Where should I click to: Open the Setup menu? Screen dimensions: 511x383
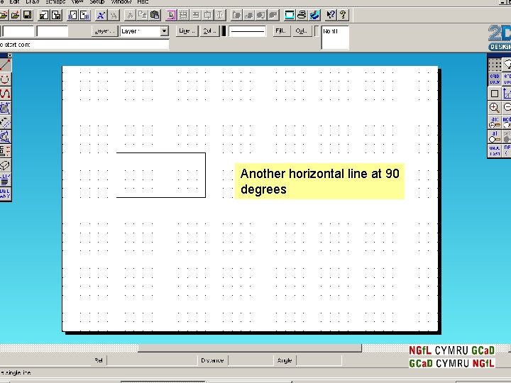click(97, 1)
